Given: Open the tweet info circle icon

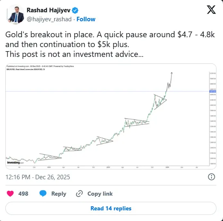Looking at the screenshot, I should pyautogui.click(x=212, y=177).
